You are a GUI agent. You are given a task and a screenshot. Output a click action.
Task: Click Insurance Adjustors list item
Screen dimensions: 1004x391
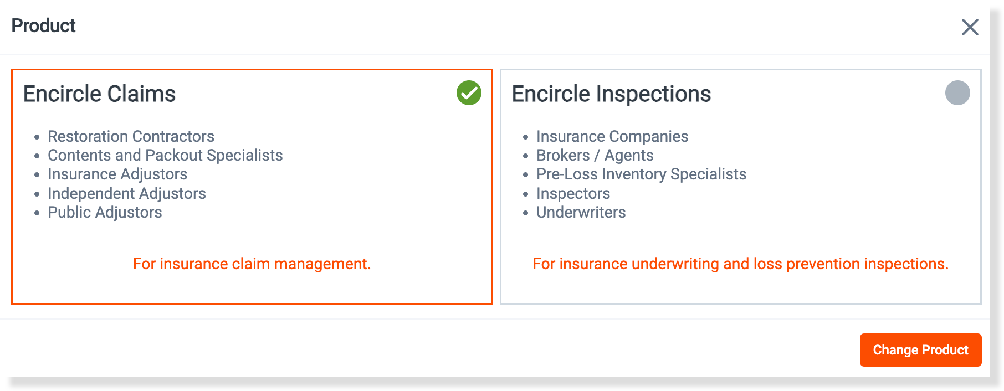117,174
